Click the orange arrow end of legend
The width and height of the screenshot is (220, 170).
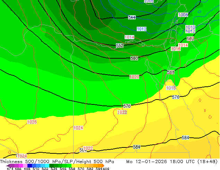click(103, 165)
